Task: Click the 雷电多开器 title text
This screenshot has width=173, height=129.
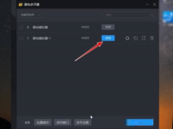Action: tap(32, 4)
